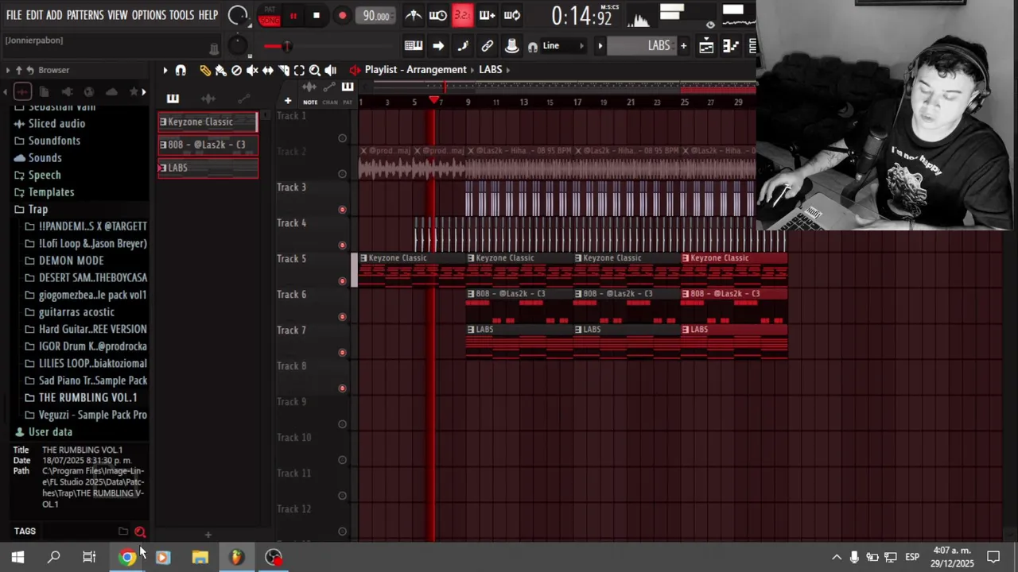Open the FILE menu
Image resolution: width=1018 pixels, height=572 pixels.
(x=14, y=15)
